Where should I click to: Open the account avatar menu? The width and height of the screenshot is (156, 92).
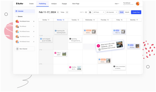138,4
